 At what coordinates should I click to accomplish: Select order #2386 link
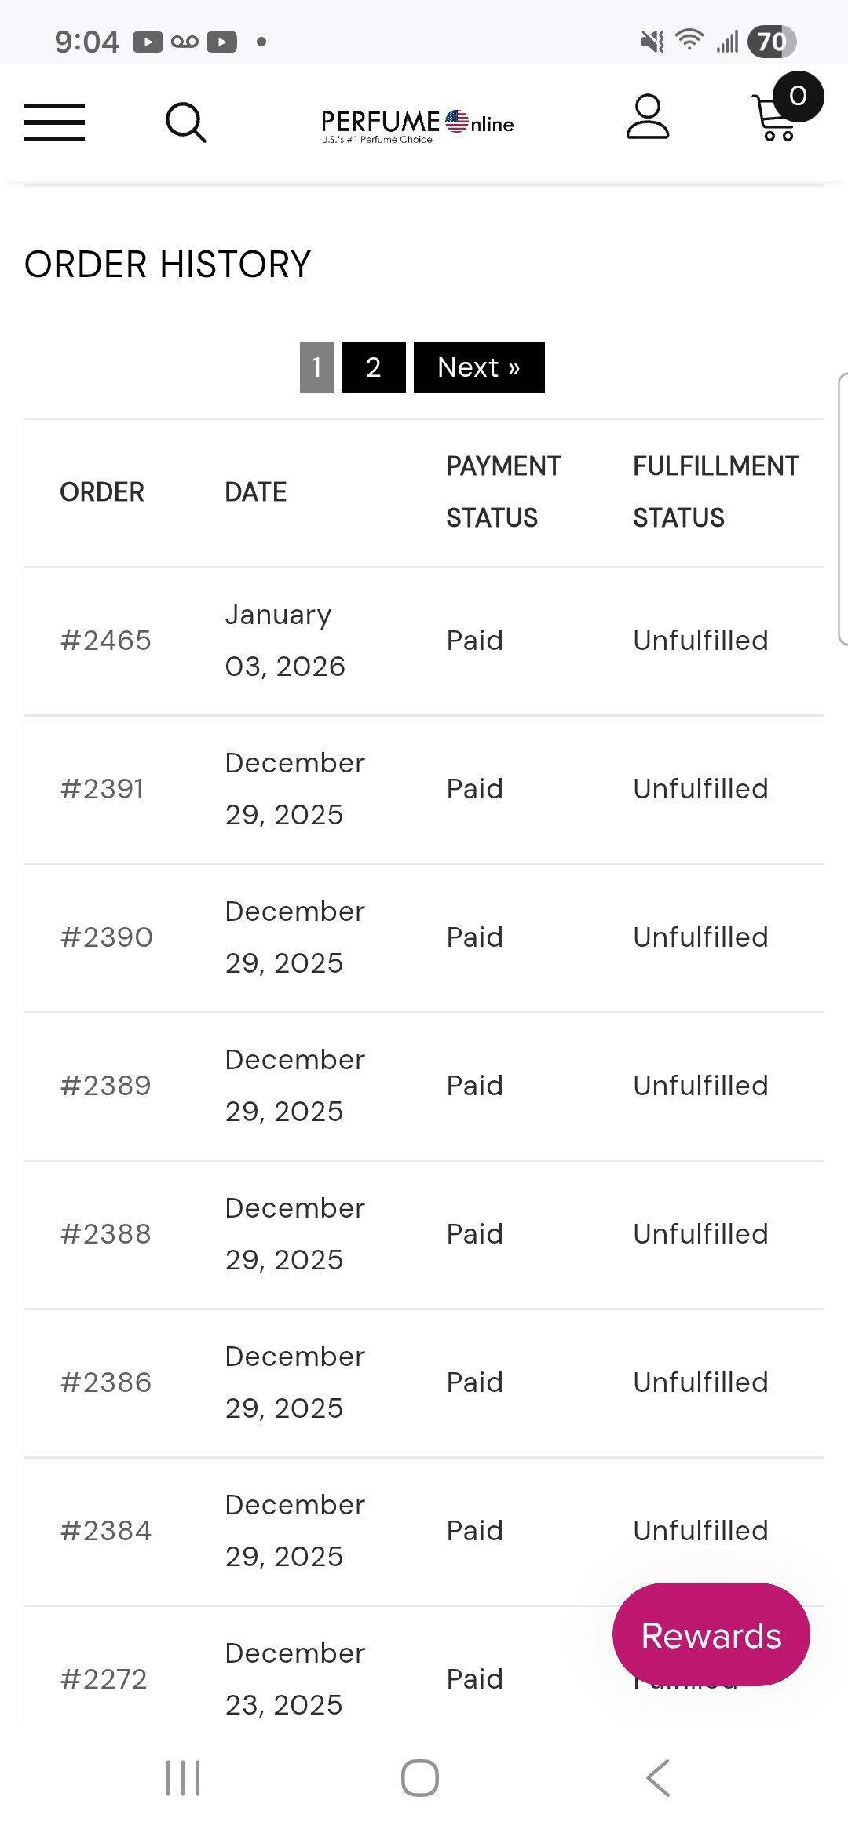[x=106, y=1382]
